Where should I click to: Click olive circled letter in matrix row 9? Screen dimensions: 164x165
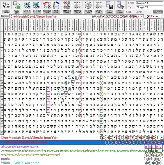[101, 78]
